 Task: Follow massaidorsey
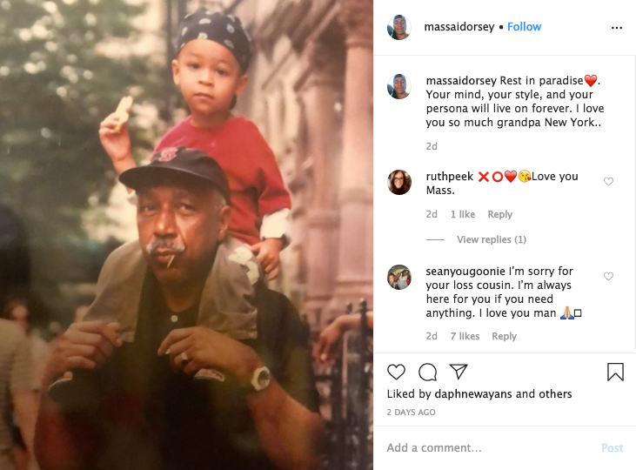pos(525,27)
